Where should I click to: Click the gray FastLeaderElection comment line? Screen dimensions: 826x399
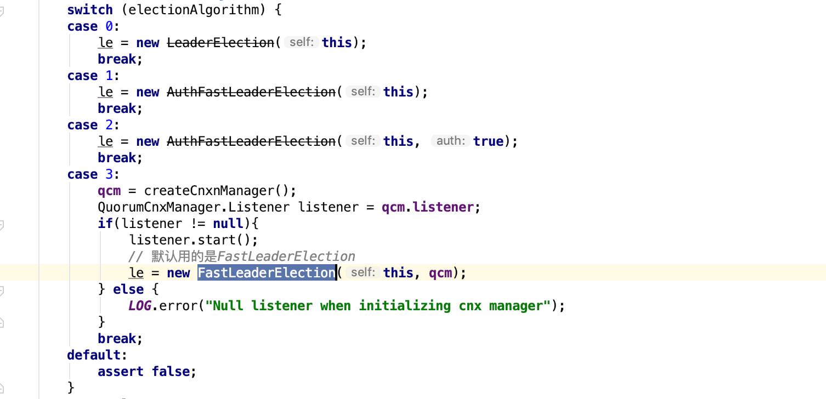tap(242, 256)
